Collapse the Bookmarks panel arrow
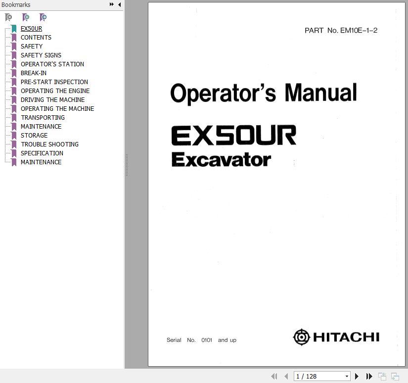The width and height of the screenshot is (408, 383). click(x=120, y=4)
